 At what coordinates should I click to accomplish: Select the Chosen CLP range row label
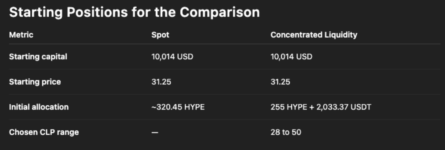[44, 132]
